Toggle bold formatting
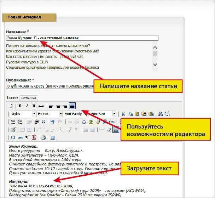 point(20,106)
